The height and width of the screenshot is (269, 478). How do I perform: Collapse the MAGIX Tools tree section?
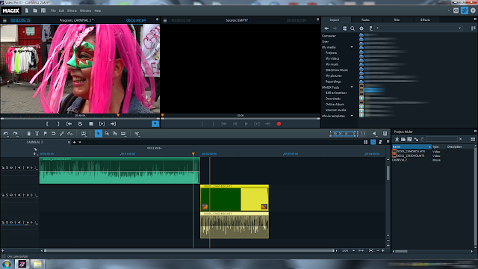point(352,87)
